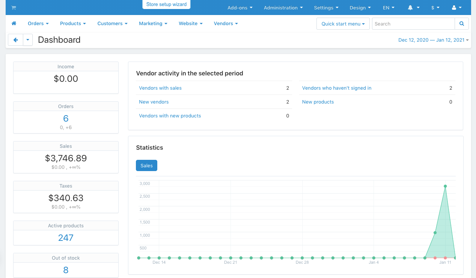Follow Vendors who haven't signed in link
The image size is (476, 278).
[336, 88]
